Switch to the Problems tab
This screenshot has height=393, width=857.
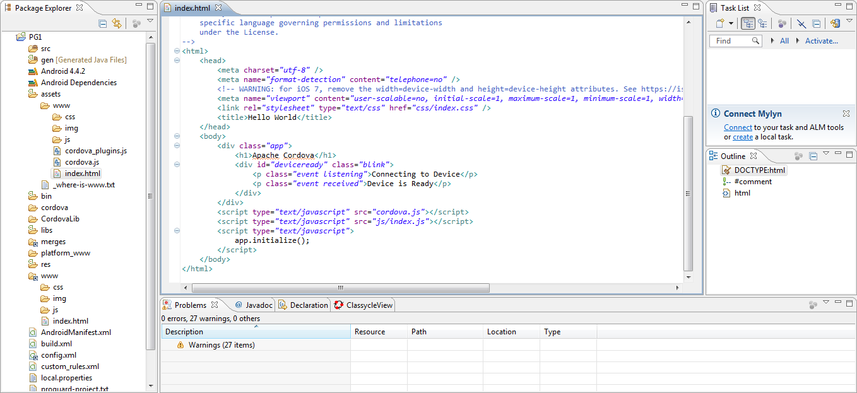(190, 305)
